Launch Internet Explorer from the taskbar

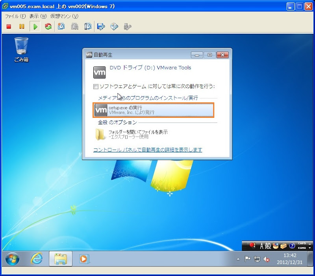click(x=37, y=259)
